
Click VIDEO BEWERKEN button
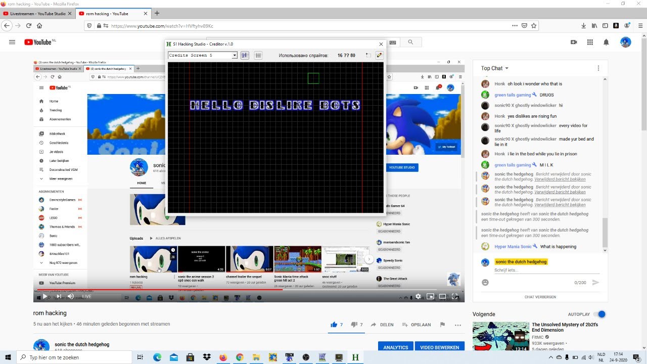click(x=440, y=347)
